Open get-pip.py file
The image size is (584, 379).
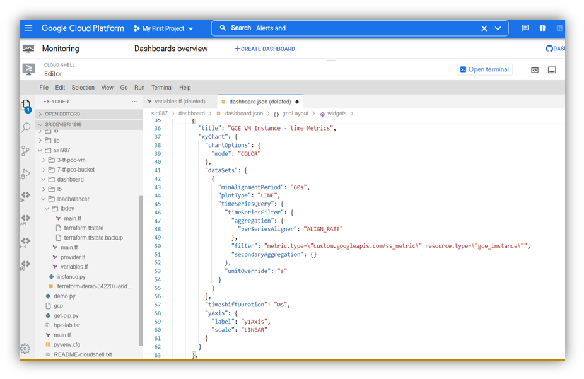pos(66,315)
